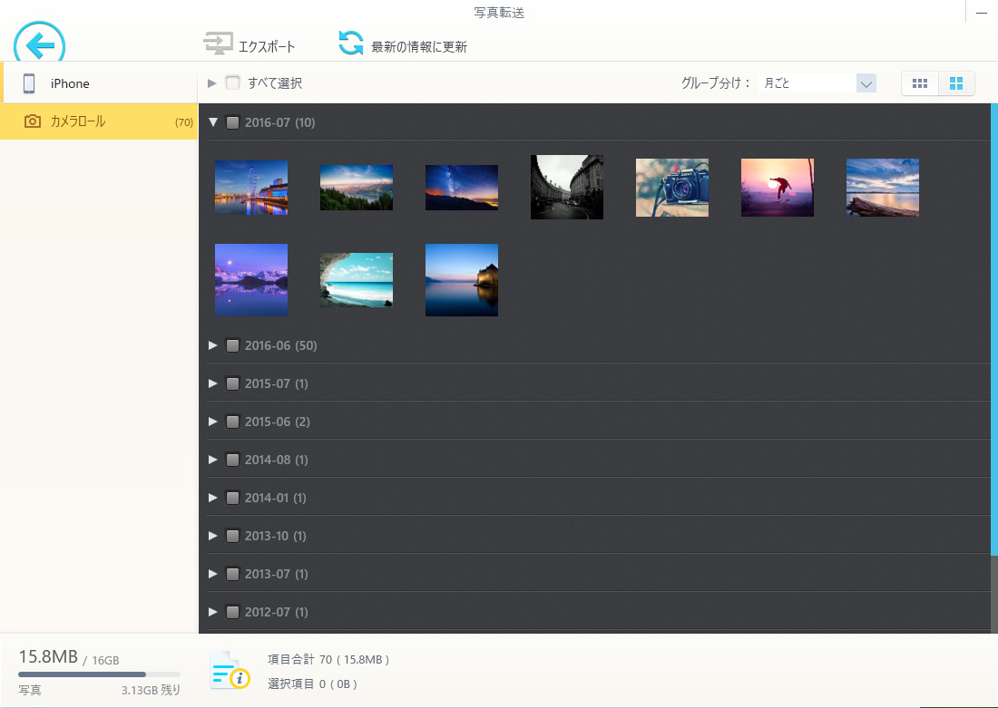This screenshot has width=998, height=708.
Task: Switch to large thumbnail view
Action: 956,83
